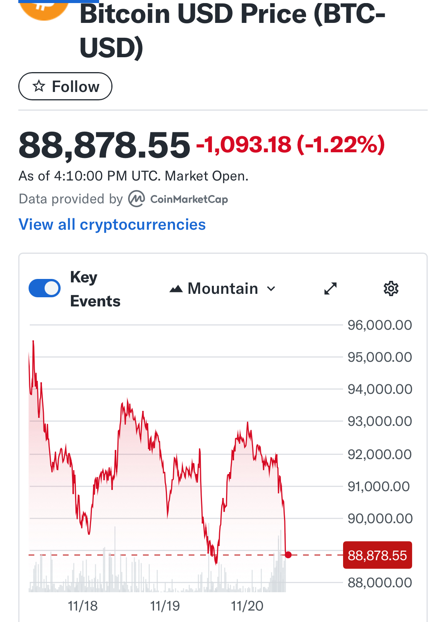Select the 11/18 date on chart axis
The image size is (446, 622).
[x=83, y=606]
